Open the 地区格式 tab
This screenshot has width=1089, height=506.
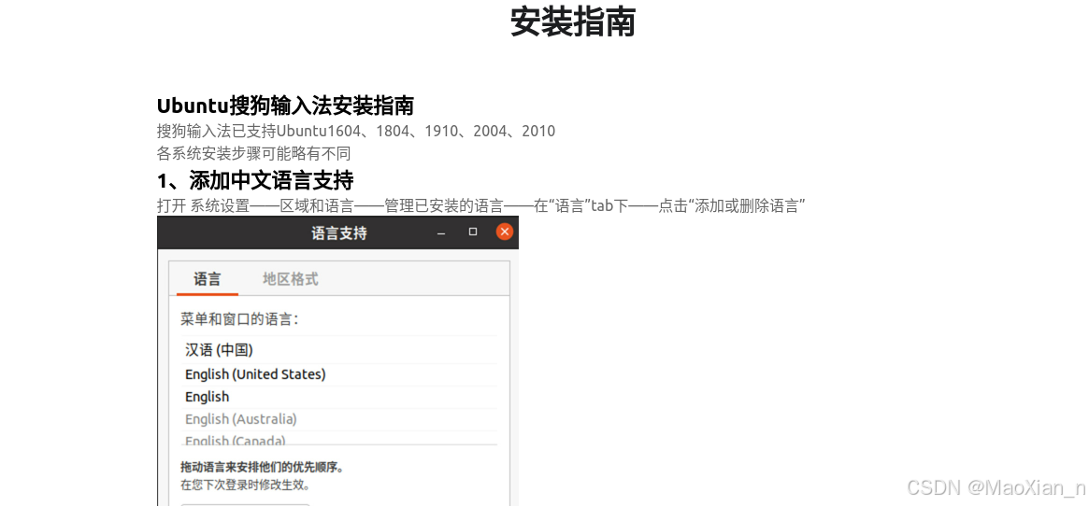291,279
